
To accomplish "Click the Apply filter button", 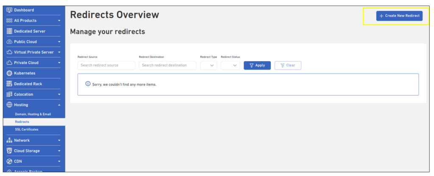I will [x=257, y=65].
